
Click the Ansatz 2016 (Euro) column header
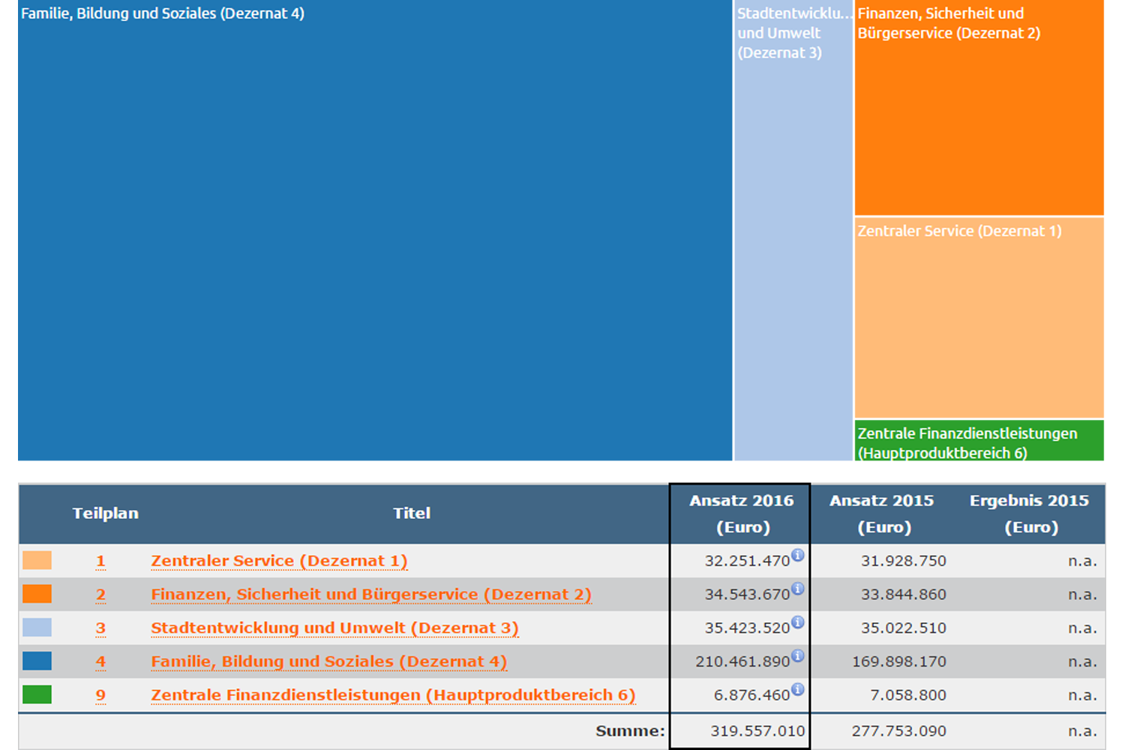742,514
